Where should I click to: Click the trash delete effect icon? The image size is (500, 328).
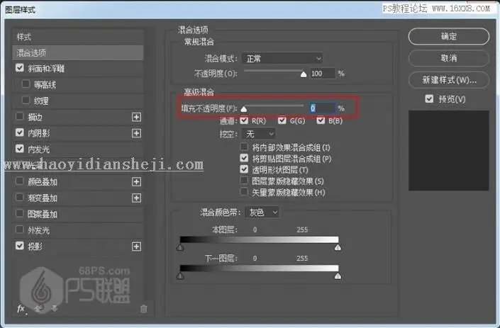click(x=144, y=309)
